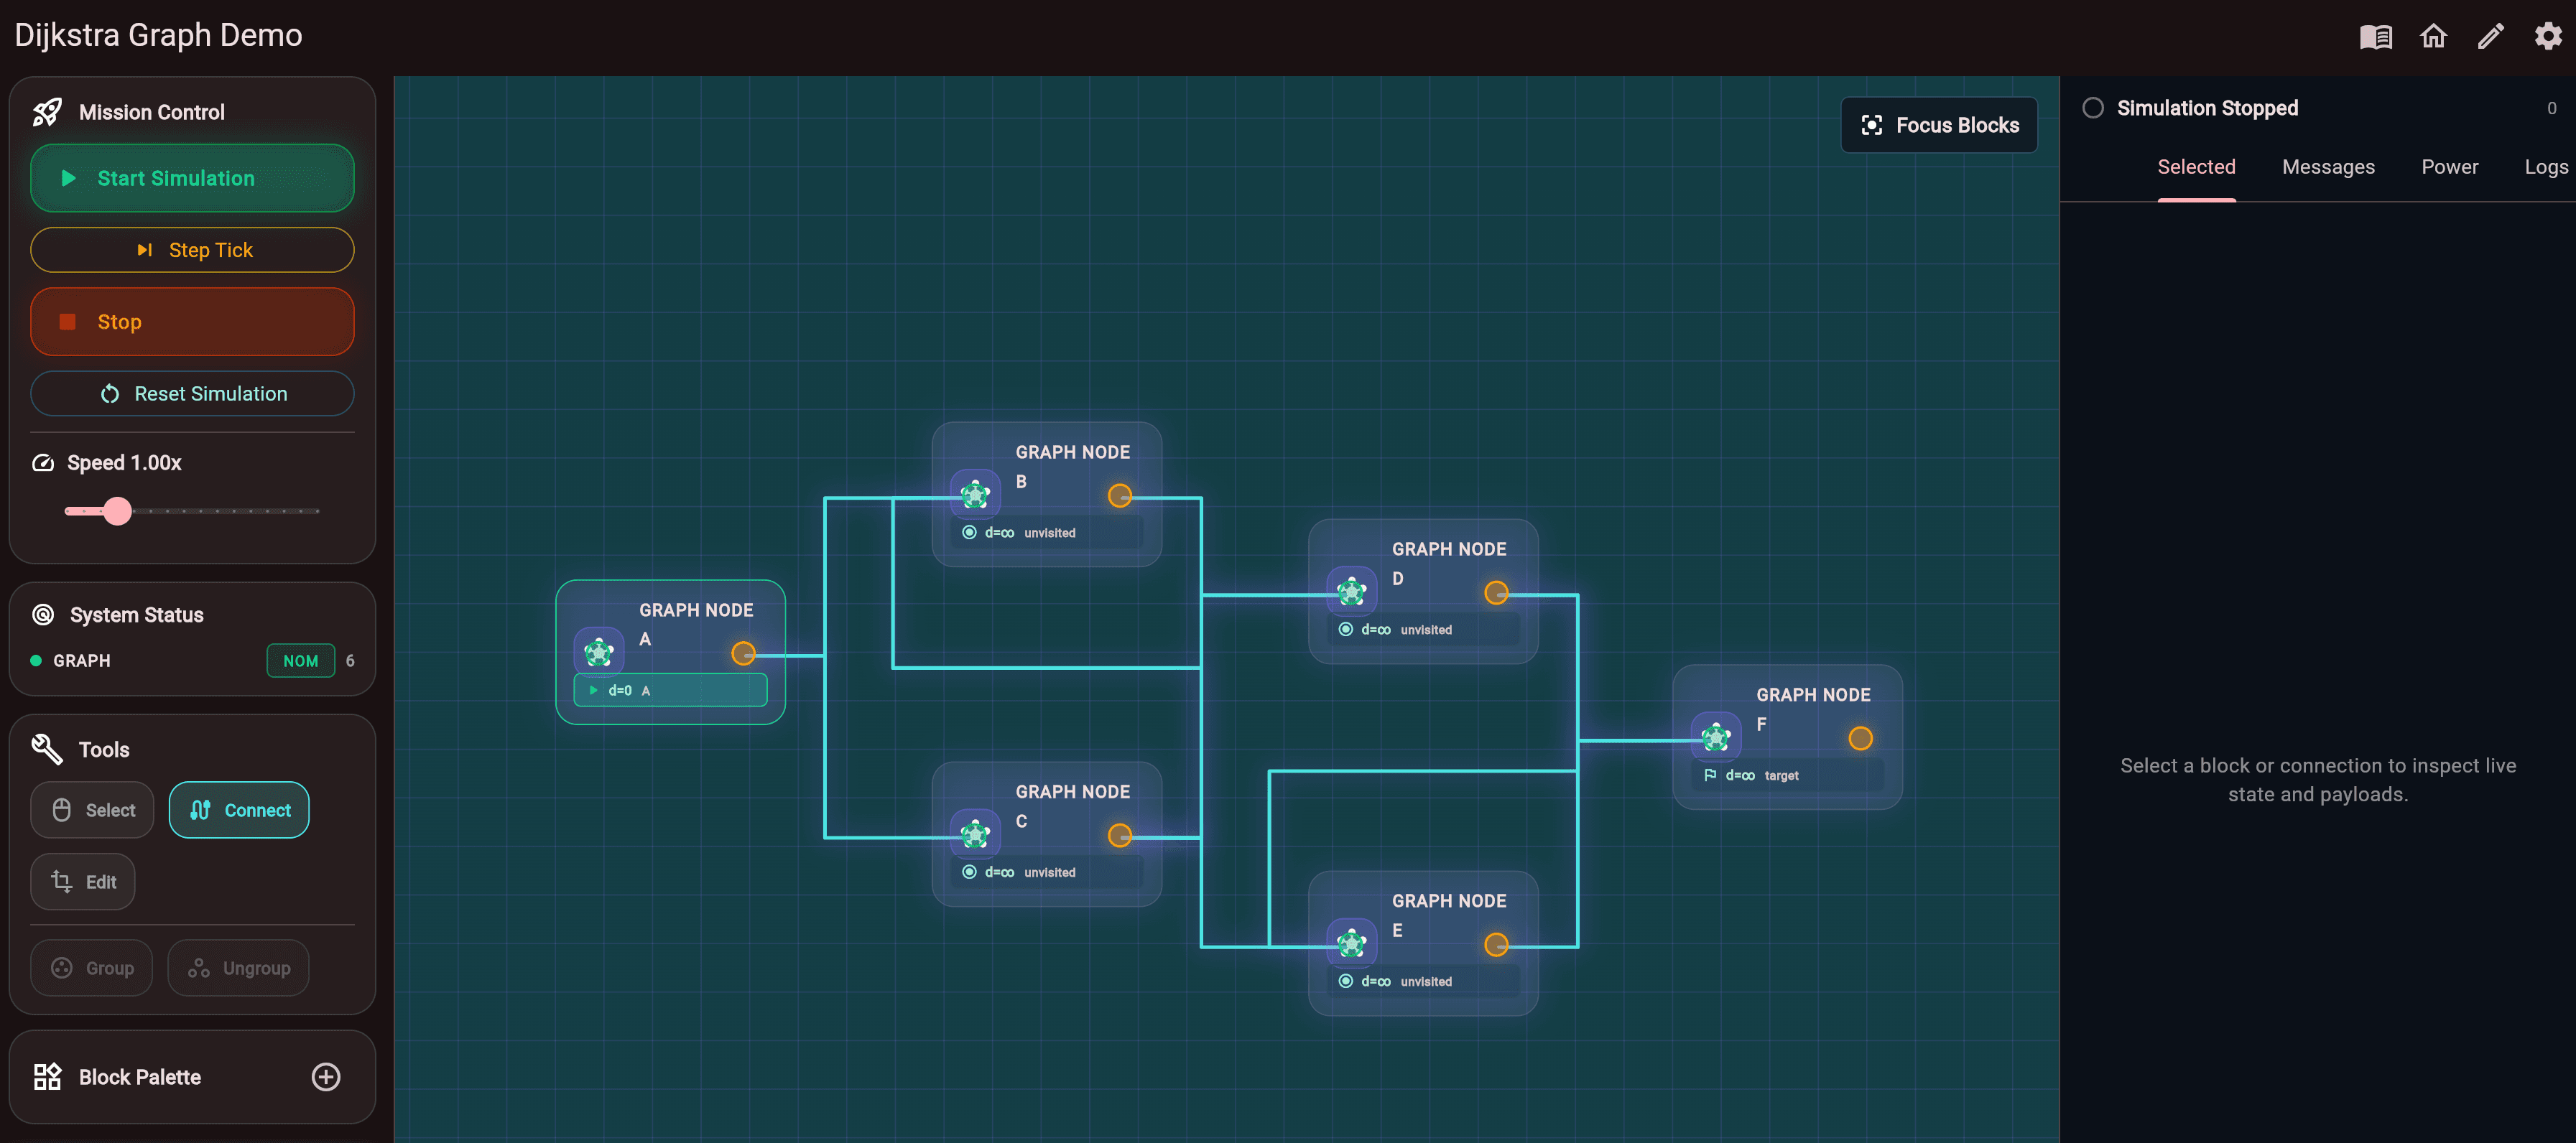This screenshot has height=1143, width=2576.
Task: Click output port of Graph Node F
Action: coord(1861,738)
